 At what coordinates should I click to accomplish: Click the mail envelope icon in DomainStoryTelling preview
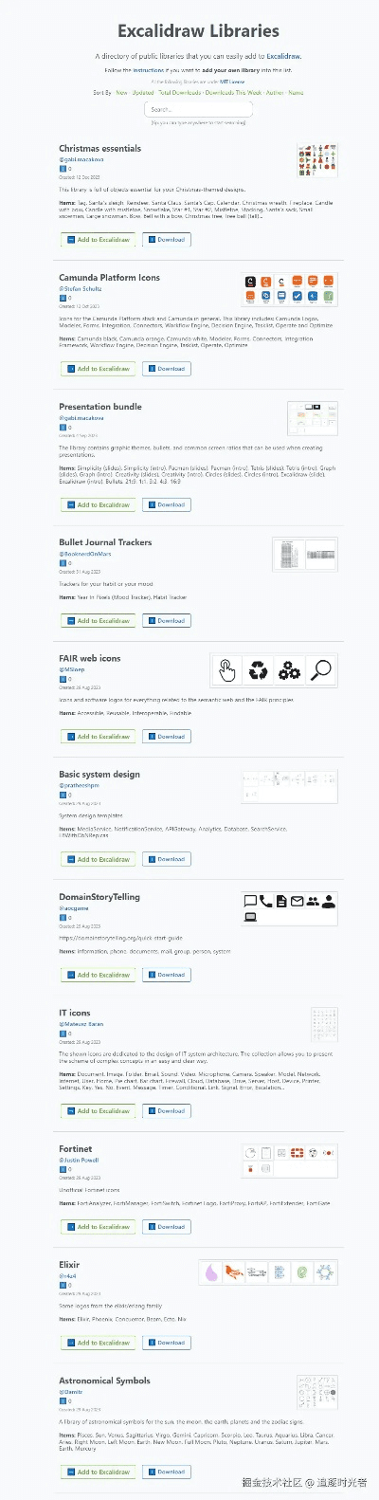click(297, 901)
